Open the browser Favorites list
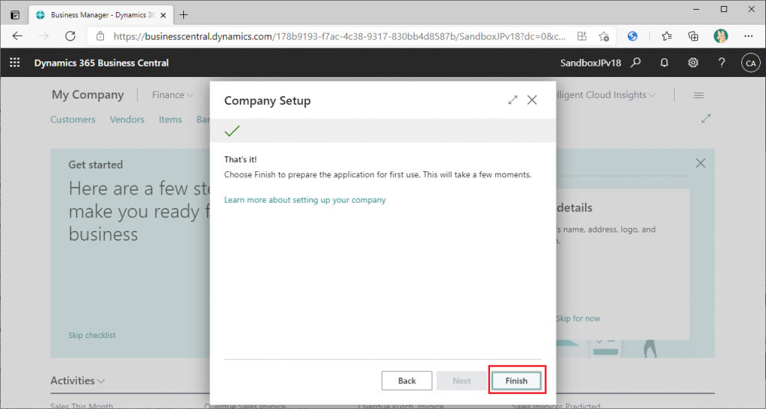This screenshot has width=766, height=409. [667, 36]
